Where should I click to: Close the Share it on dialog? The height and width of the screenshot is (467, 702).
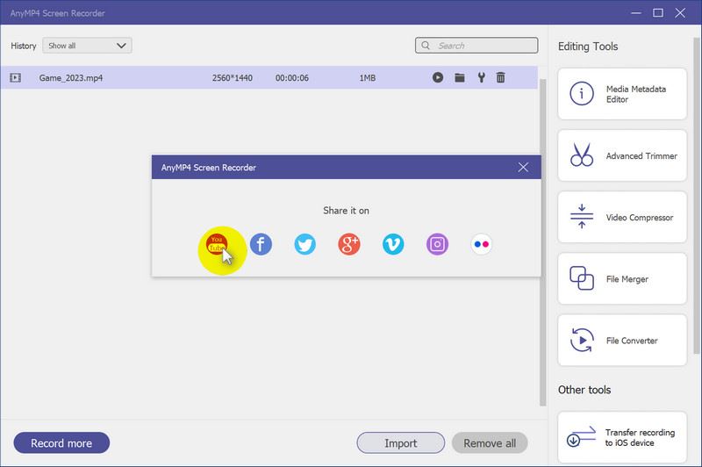point(523,167)
